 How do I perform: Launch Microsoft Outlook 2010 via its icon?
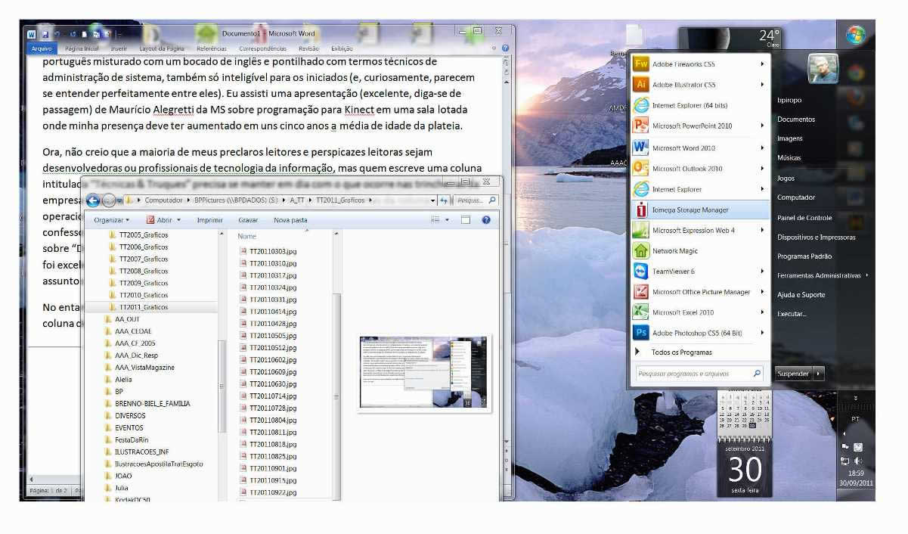[x=641, y=168]
